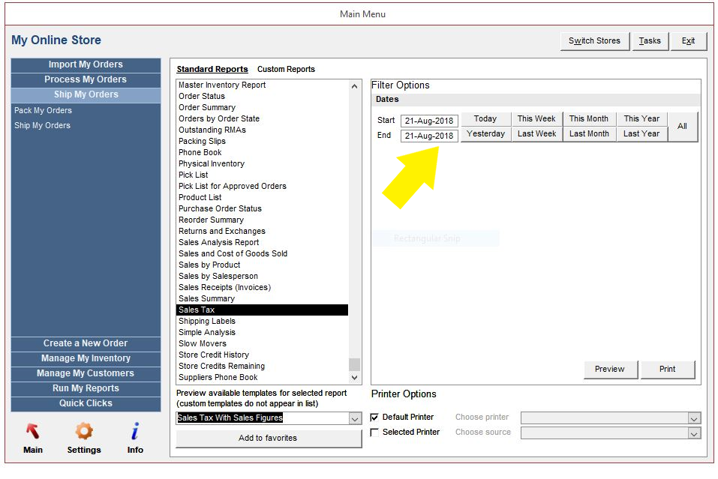Click the Ship My Orders sub-link

(x=42, y=125)
